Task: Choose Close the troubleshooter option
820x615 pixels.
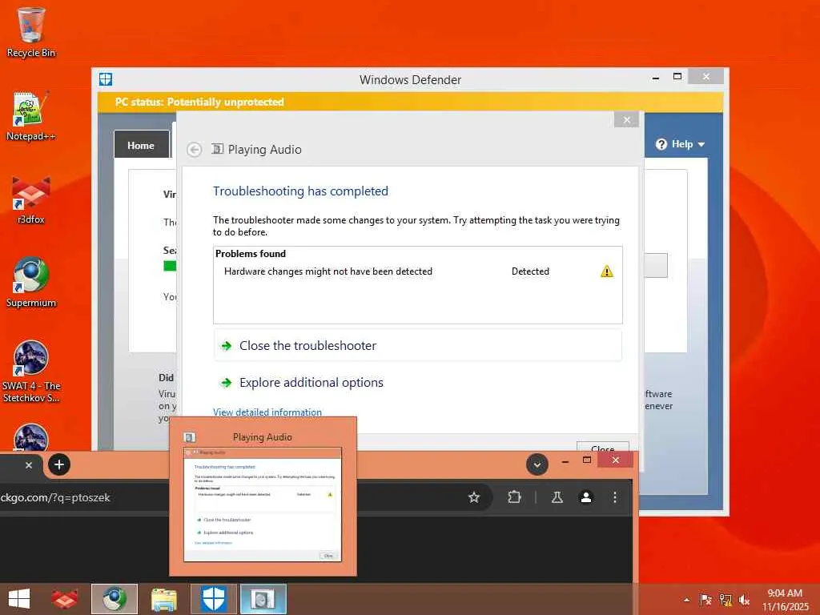Action: [417, 346]
